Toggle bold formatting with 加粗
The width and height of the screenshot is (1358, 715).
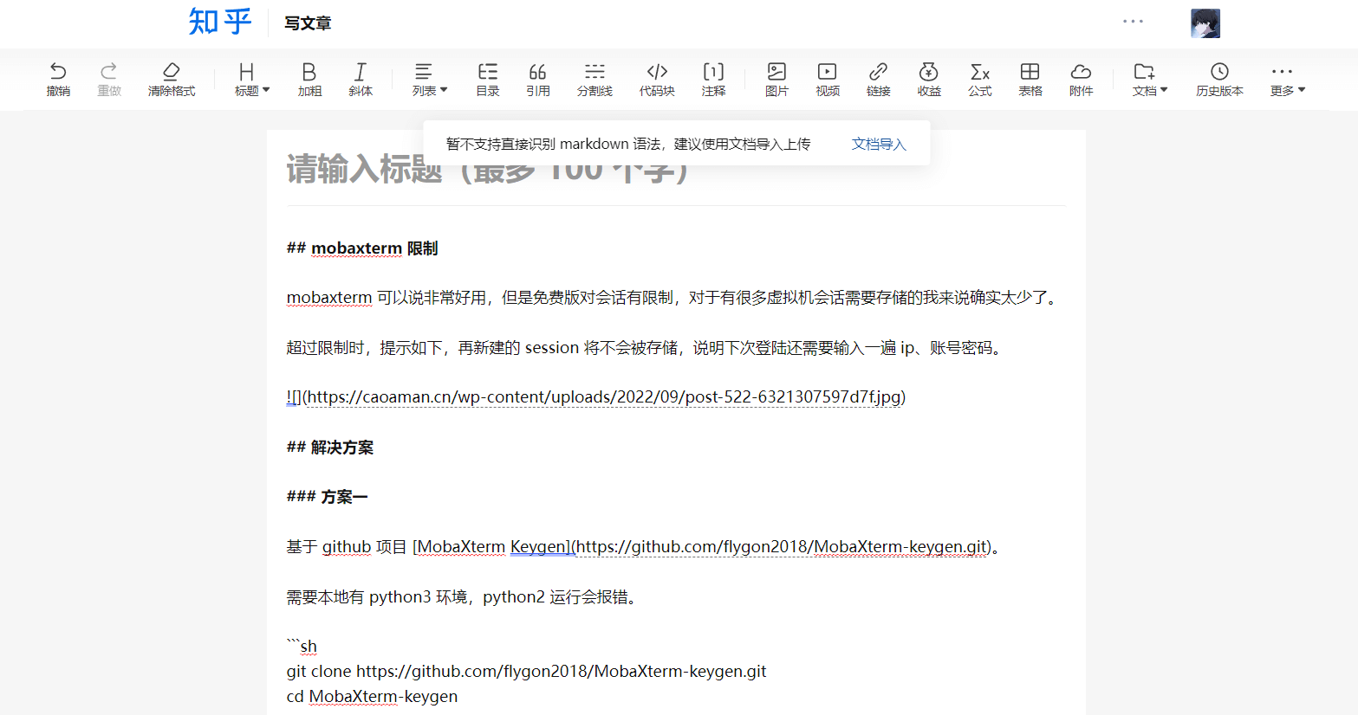tap(309, 79)
